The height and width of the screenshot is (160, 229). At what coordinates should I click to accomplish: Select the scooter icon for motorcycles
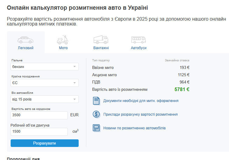click(63, 40)
